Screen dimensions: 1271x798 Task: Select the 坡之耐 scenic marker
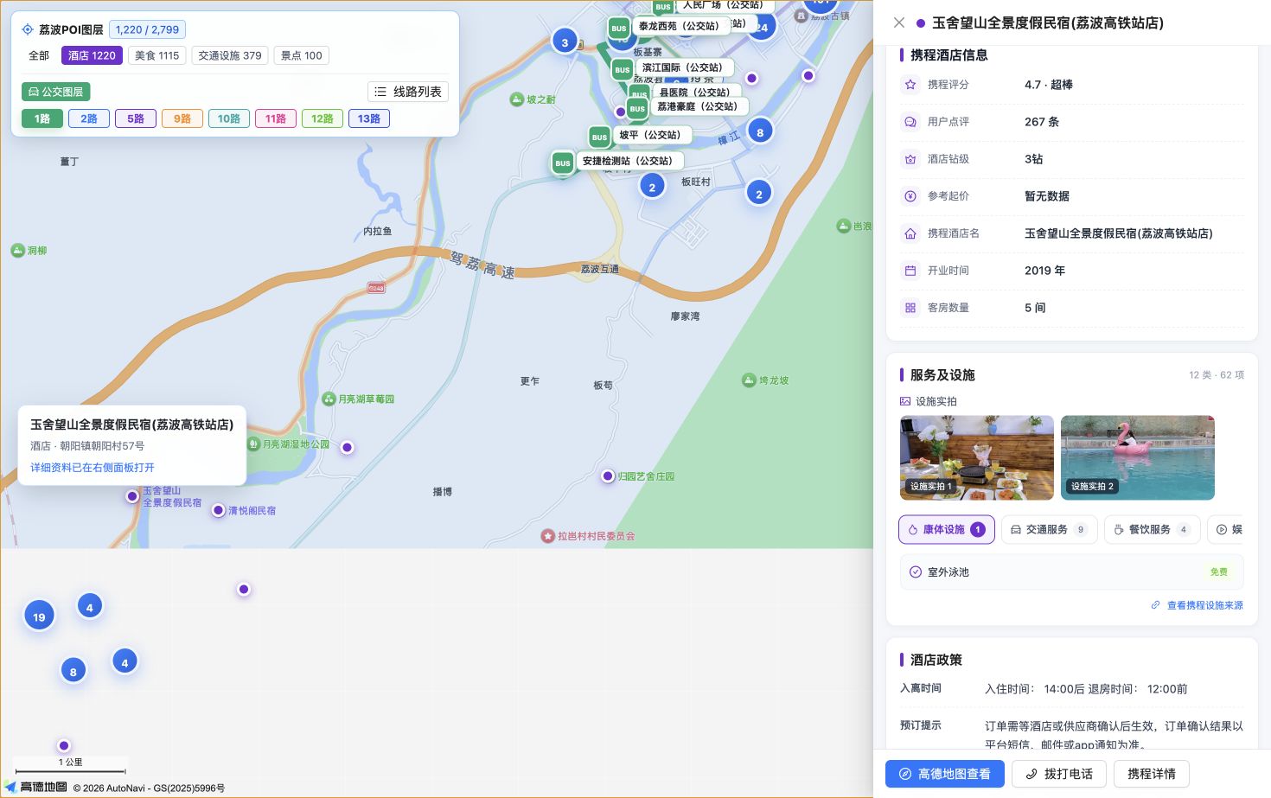[517, 99]
